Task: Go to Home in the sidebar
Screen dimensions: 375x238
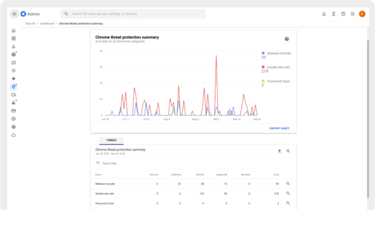Action: pyautogui.click(x=13, y=31)
